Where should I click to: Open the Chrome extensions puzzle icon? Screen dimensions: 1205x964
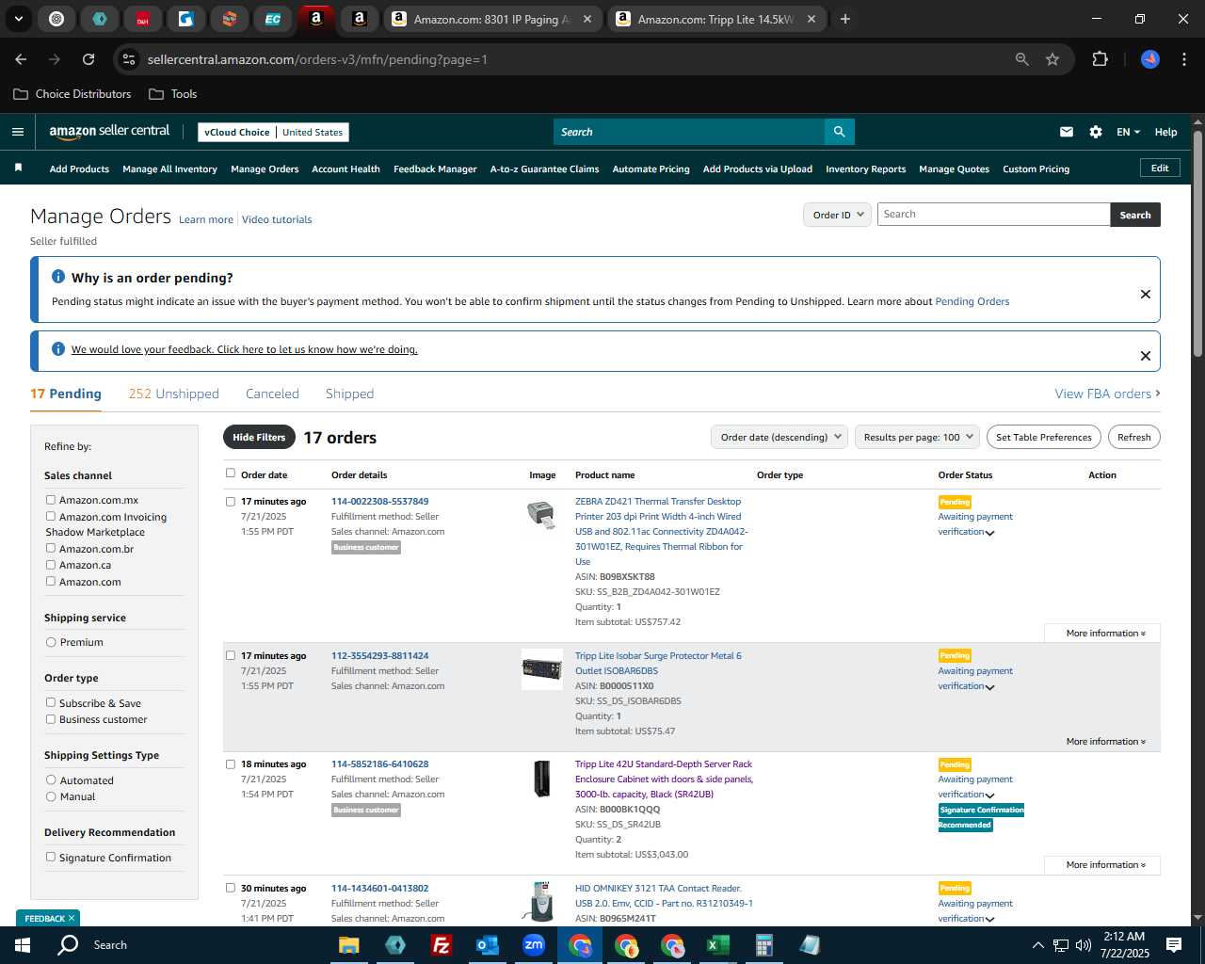1100,59
